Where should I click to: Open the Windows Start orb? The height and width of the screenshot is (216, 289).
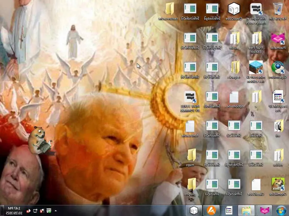click(281, 210)
